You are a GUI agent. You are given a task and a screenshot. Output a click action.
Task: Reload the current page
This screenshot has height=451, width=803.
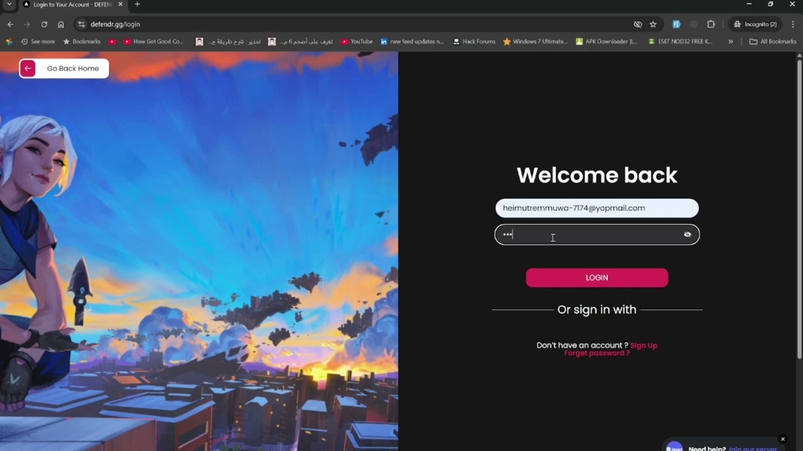coord(44,24)
